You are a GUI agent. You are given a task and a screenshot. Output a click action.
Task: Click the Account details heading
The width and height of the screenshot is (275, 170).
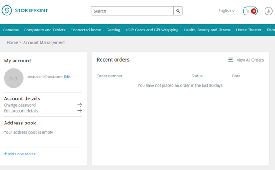(22, 98)
